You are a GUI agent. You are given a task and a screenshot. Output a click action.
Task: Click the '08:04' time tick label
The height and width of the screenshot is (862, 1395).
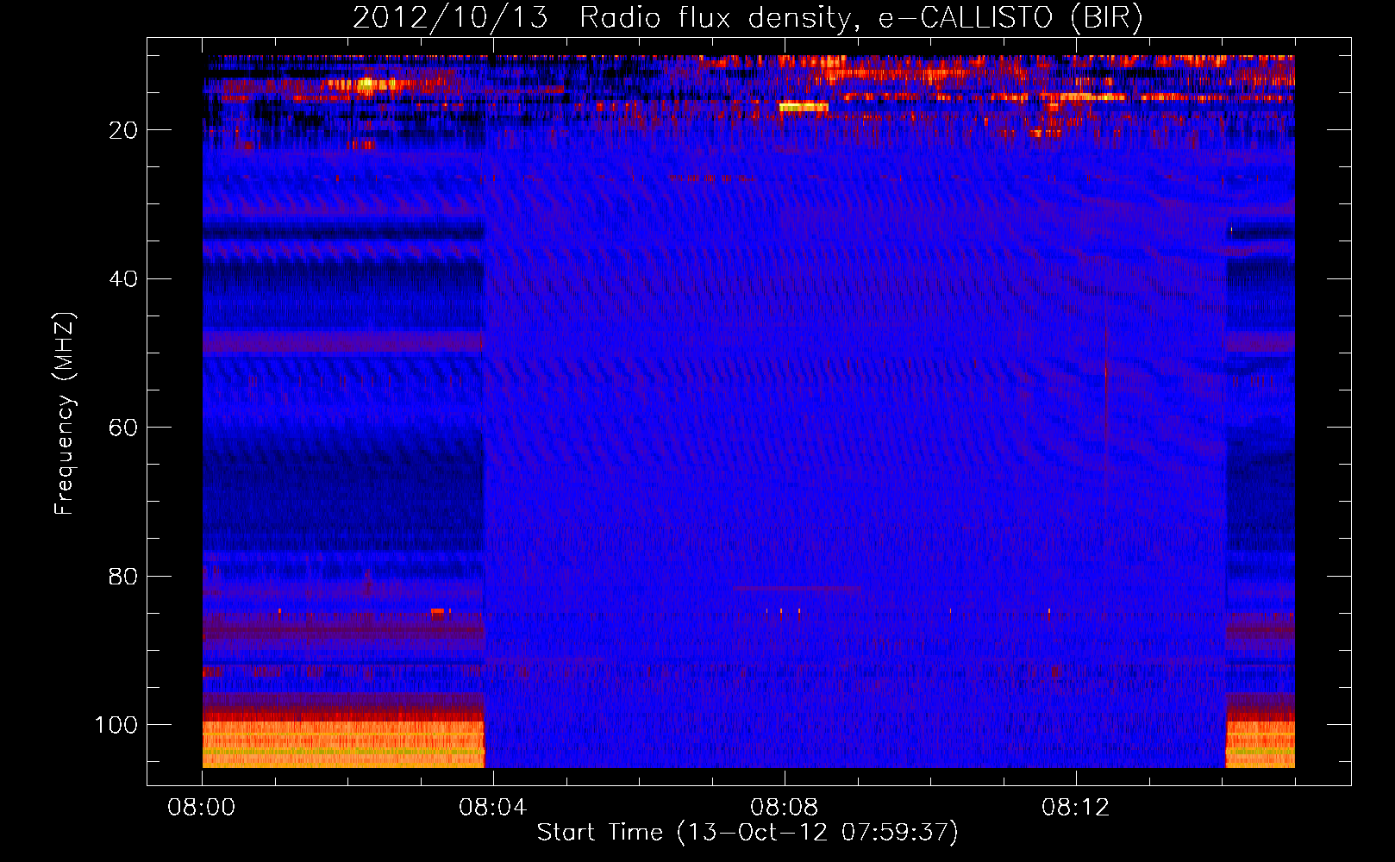point(493,808)
